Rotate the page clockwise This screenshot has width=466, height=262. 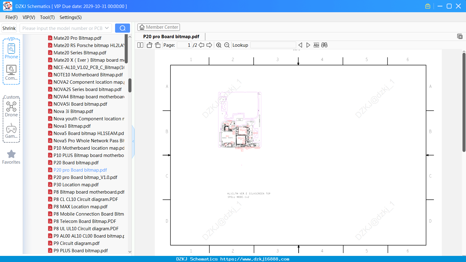158,45
